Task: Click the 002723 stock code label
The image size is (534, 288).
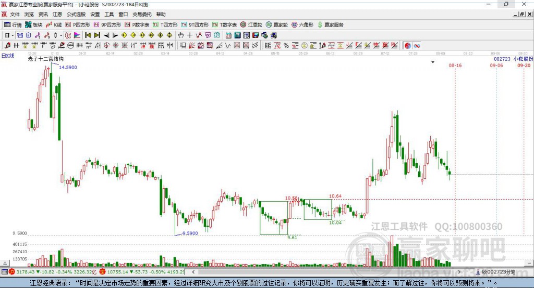Action: 502,59
